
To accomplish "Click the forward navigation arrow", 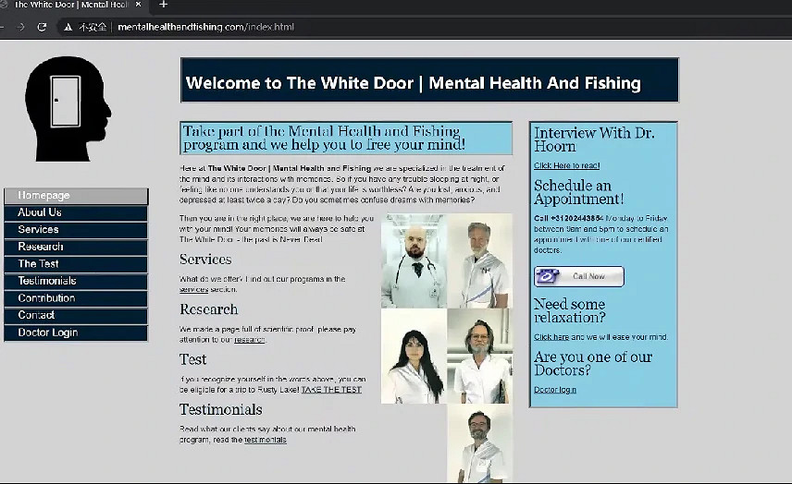I will [20, 27].
